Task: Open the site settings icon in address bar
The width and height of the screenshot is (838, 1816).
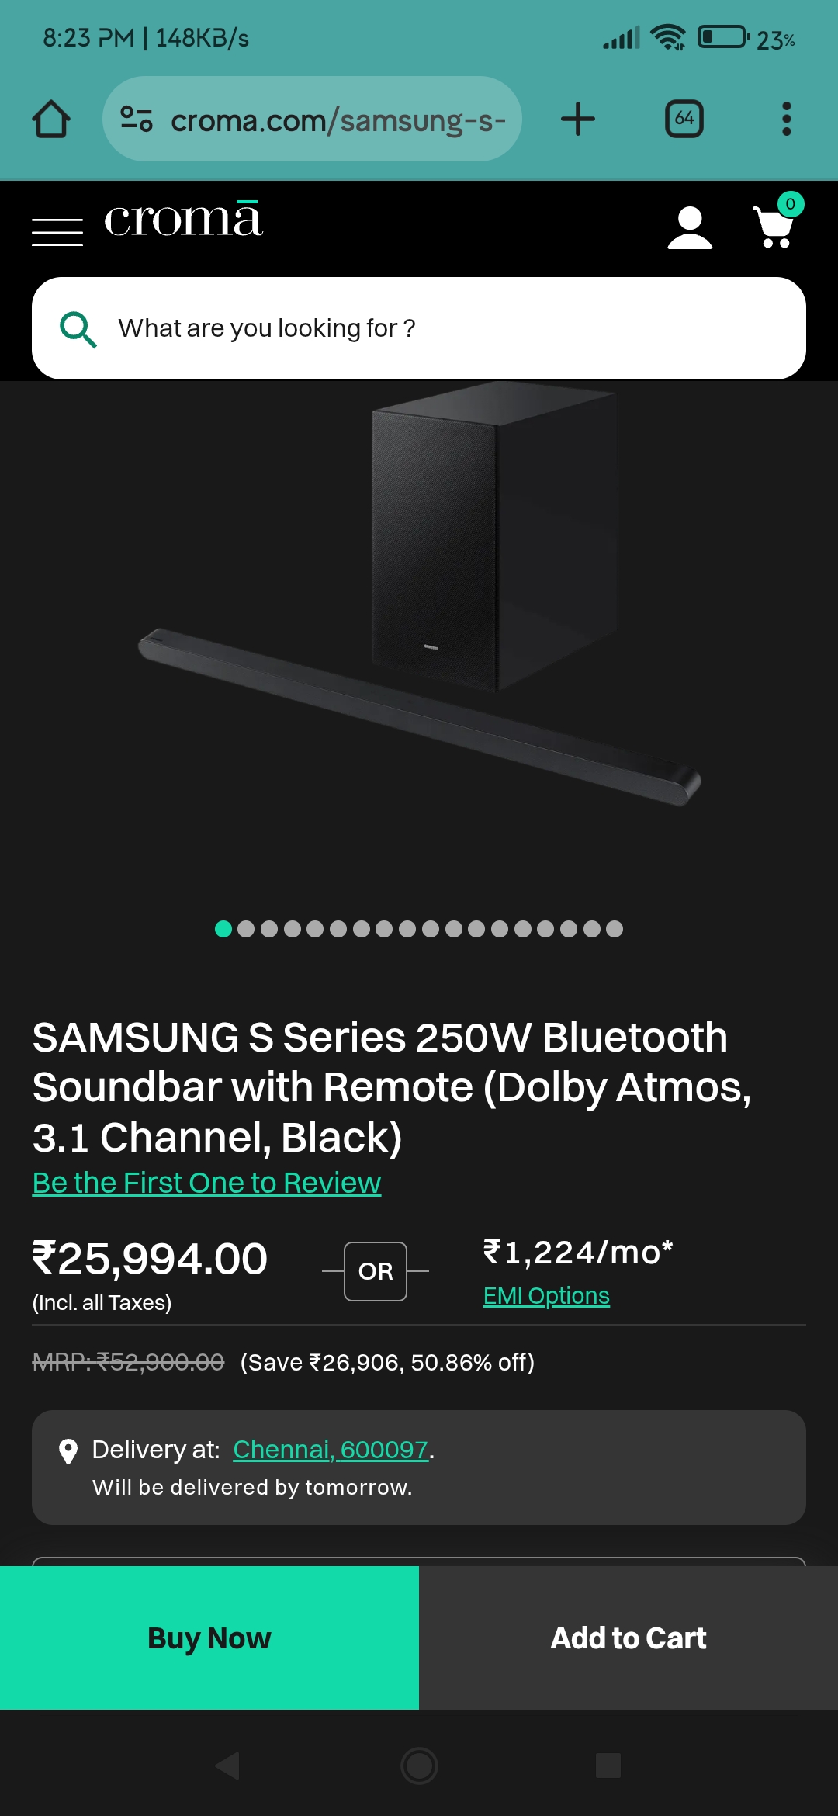Action: click(x=137, y=120)
